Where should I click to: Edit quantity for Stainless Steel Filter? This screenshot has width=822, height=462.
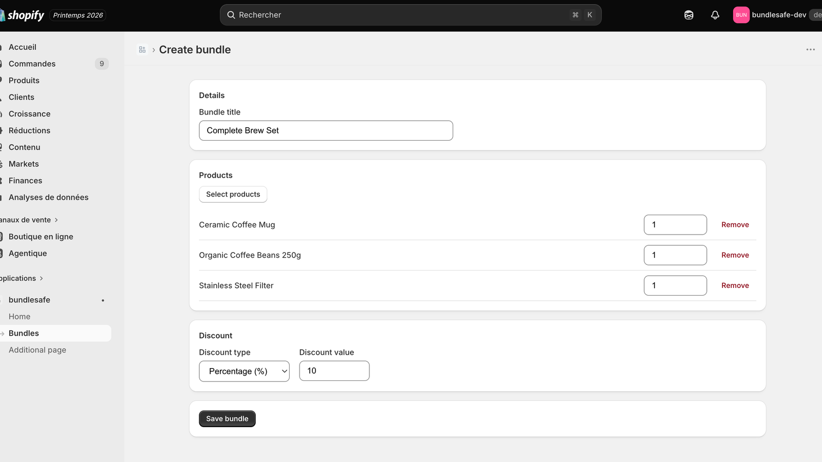click(x=675, y=285)
